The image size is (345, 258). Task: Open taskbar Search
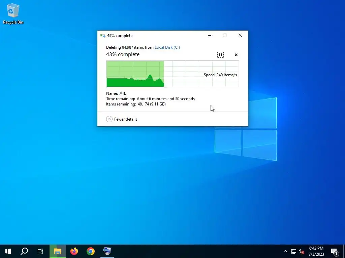point(24,251)
